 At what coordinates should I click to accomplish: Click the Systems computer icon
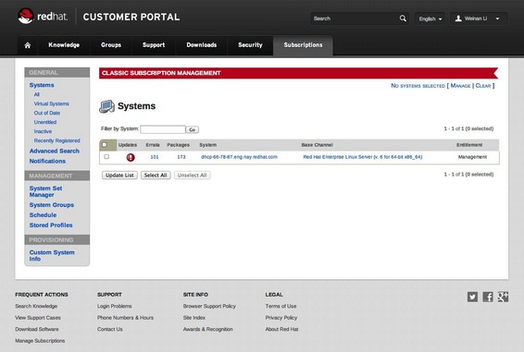click(x=106, y=106)
